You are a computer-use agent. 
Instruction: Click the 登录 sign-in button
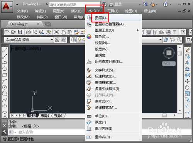pyautogui.click(x=115, y=5)
